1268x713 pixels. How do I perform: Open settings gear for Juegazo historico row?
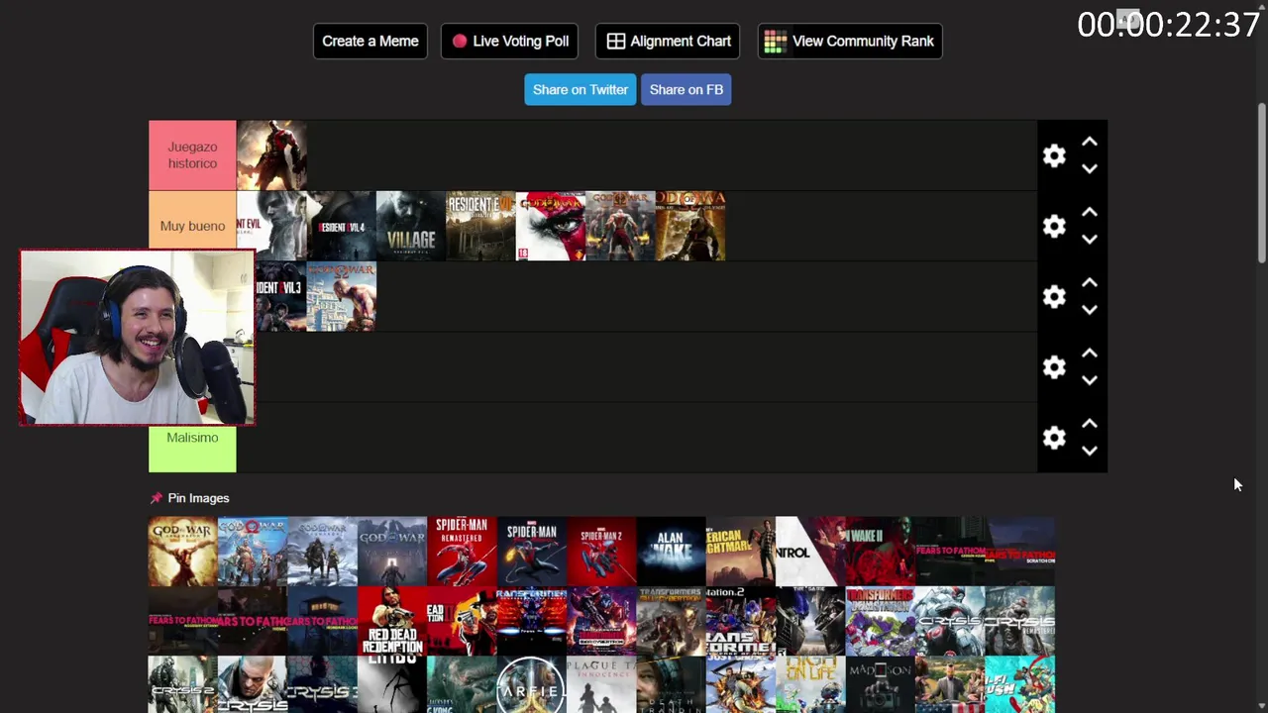(x=1054, y=155)
